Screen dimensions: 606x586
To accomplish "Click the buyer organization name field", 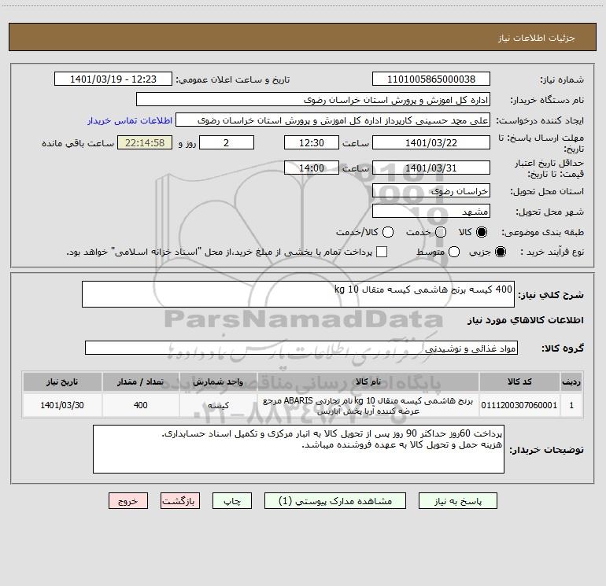I will point(313,100).
